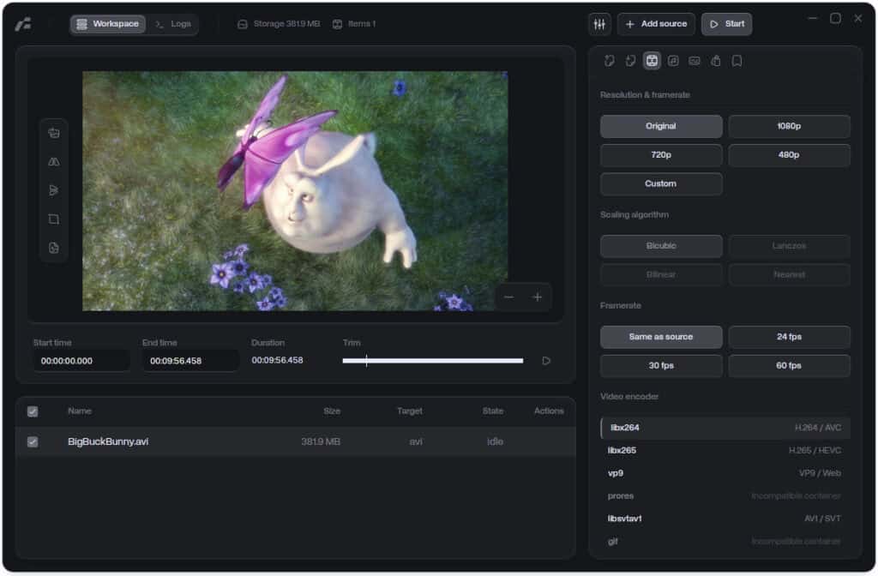Select the rotate tool beside the preview
This screenshot has height=576, width=878.
(54, 133)
